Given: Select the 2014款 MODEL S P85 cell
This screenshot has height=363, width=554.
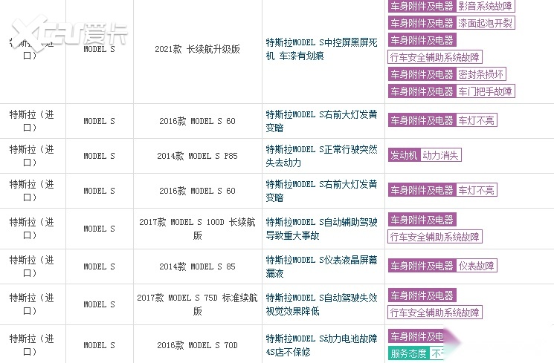Looking at the screenshot, I should (x=198, y=156).
